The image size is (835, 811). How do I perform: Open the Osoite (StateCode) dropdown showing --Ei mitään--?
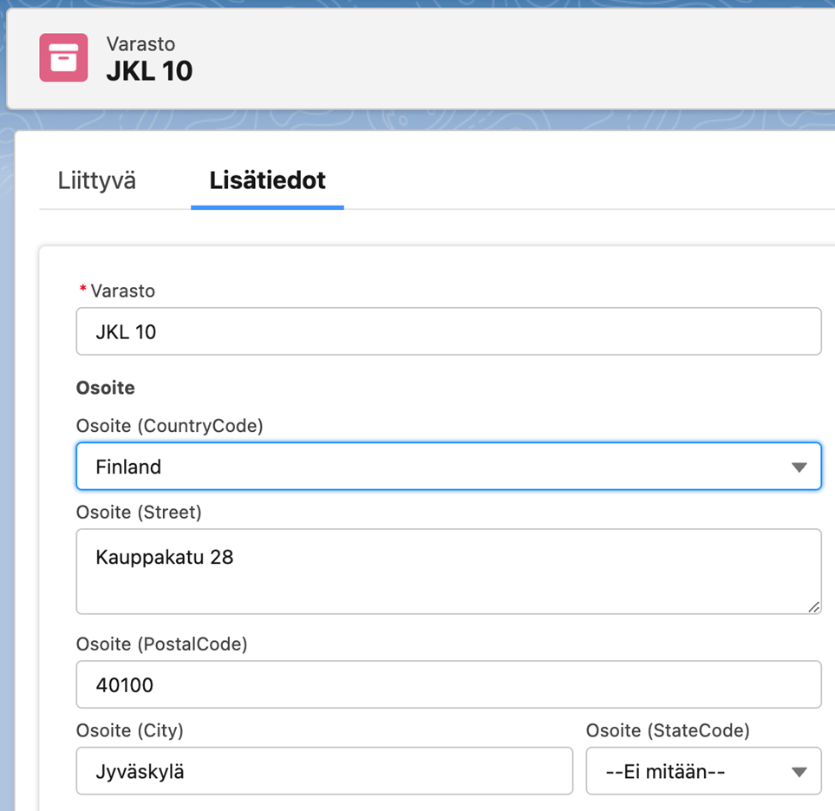[703, 771]
